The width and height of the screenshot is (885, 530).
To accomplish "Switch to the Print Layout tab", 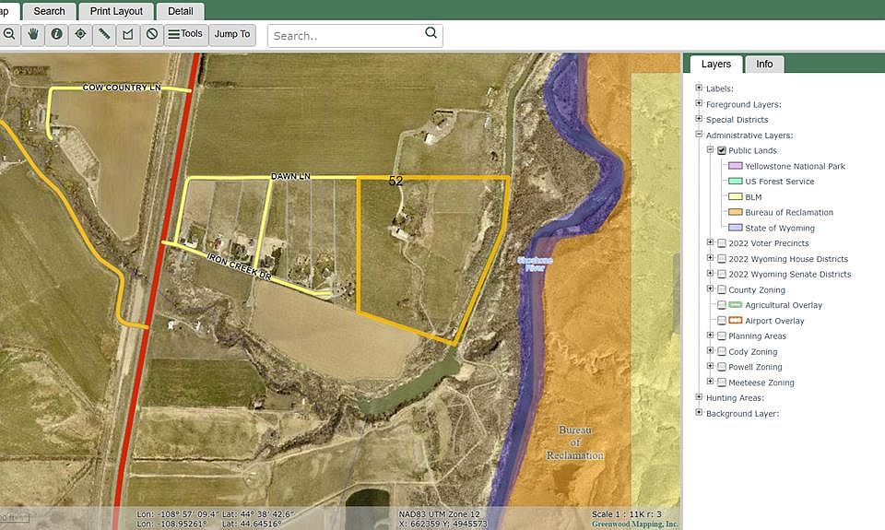I will pos(116,11).
